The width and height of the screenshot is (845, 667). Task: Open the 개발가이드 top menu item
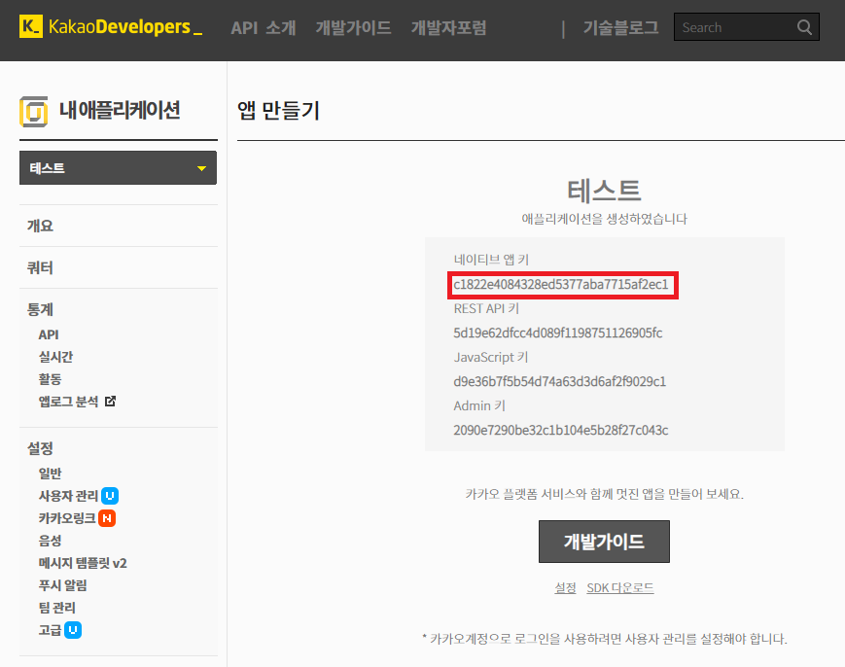tap(353, 27)
